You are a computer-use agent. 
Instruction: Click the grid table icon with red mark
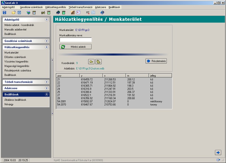tap(79, 13)
